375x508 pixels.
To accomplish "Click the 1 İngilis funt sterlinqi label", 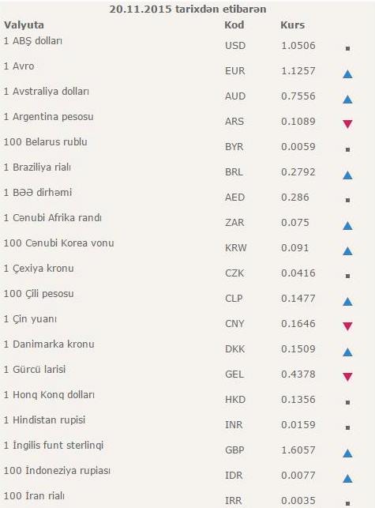I will coord(54,446).
